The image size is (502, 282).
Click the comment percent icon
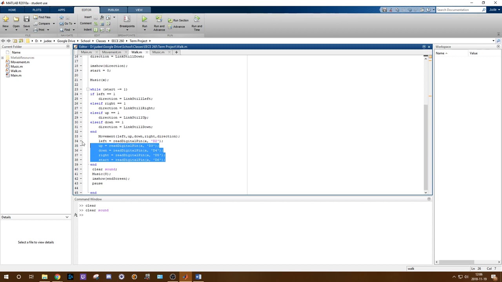pyautogui.click(x=95, y=23)
